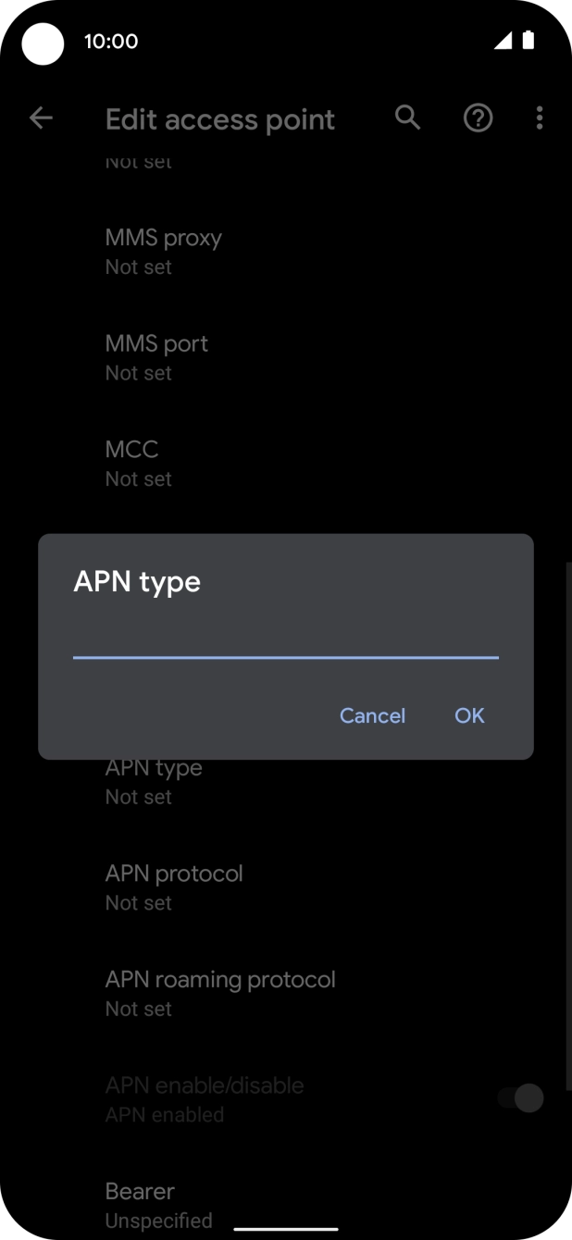572x1240 pixels.
Task: Open the overflow menu icon
Action: coord(540,118)
